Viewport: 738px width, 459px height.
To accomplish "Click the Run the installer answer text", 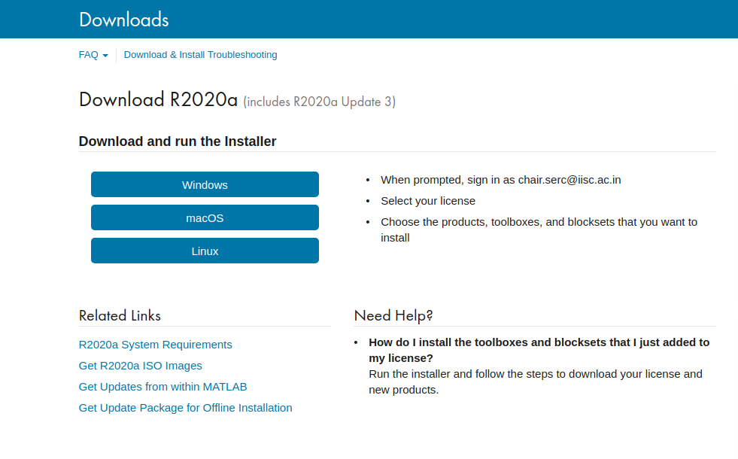I will click(535, 381).
